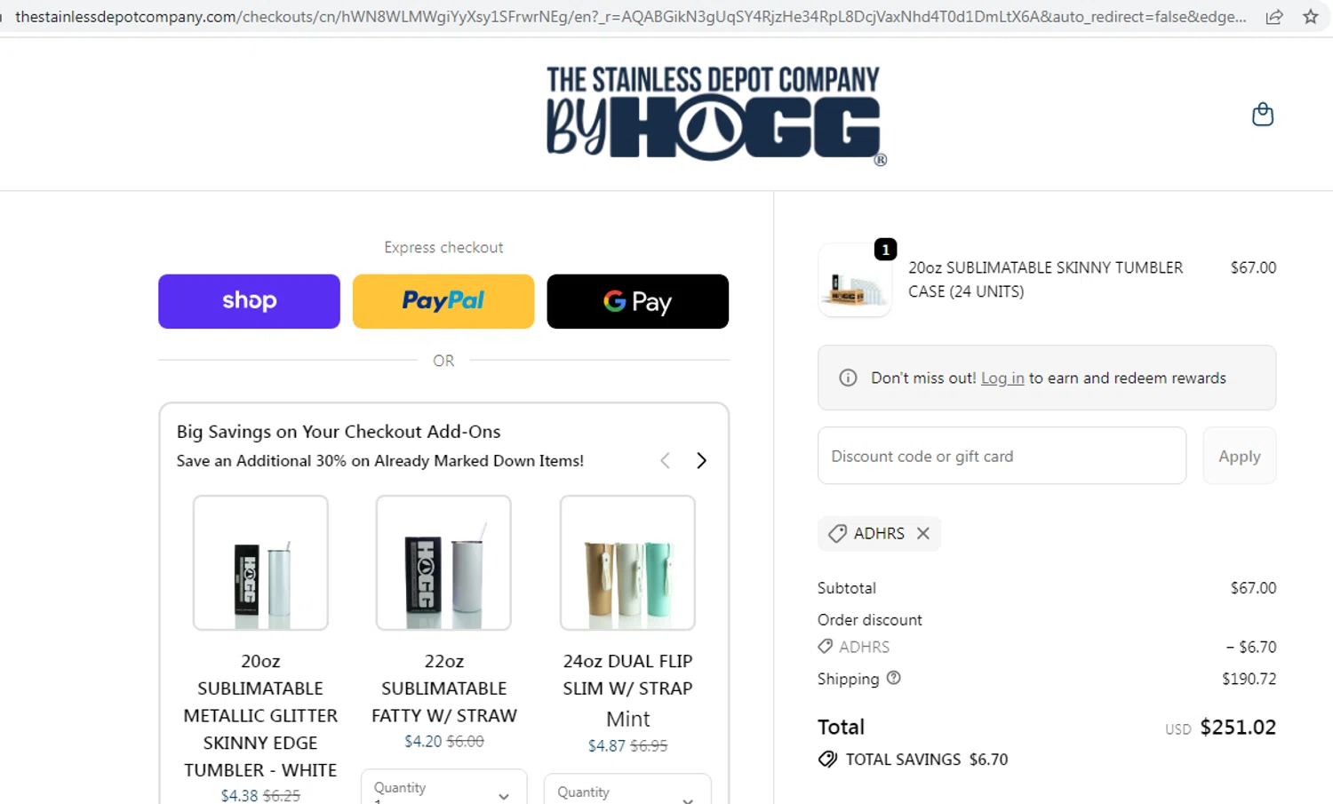This screenshot has height=804, width=1333.
Task: Click the browser address bar URL
Action: (x=630, y=17)
